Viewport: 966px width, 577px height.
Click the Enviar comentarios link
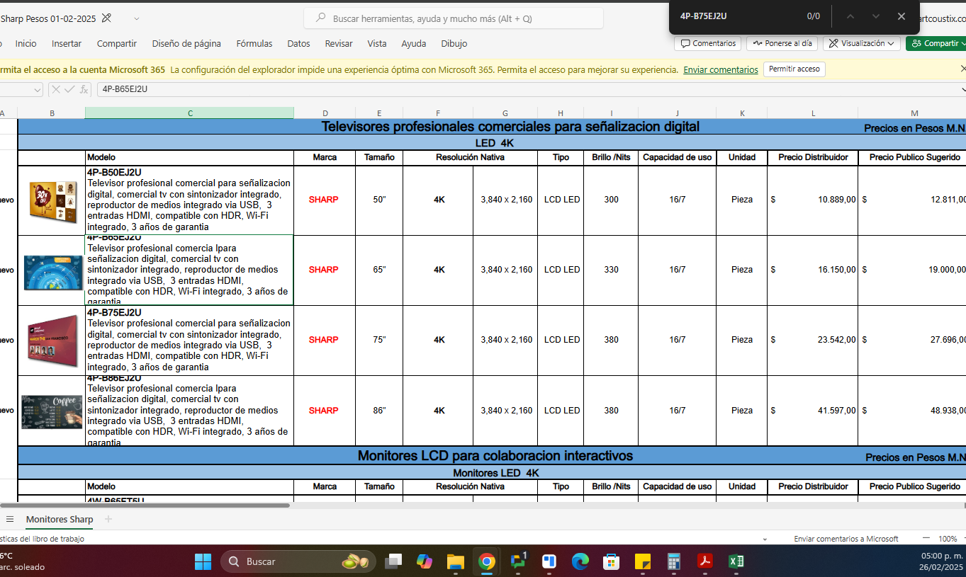(721, 69)
